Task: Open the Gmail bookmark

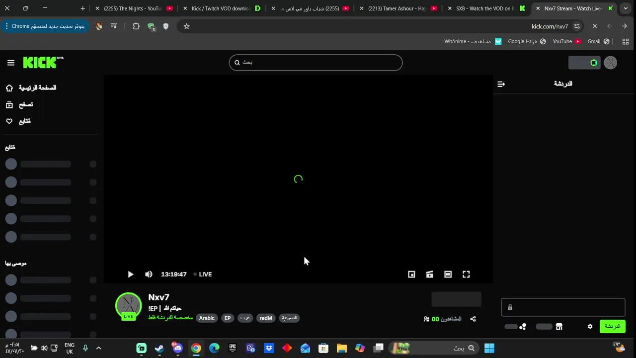Action: [599, 42]
